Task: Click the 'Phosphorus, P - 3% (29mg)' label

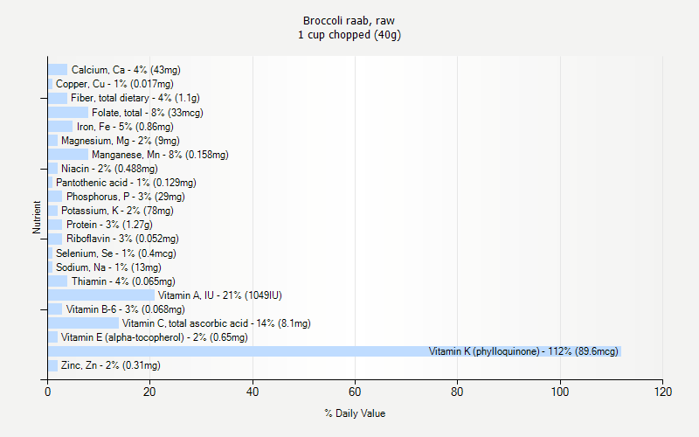Action: click(125, 197)
